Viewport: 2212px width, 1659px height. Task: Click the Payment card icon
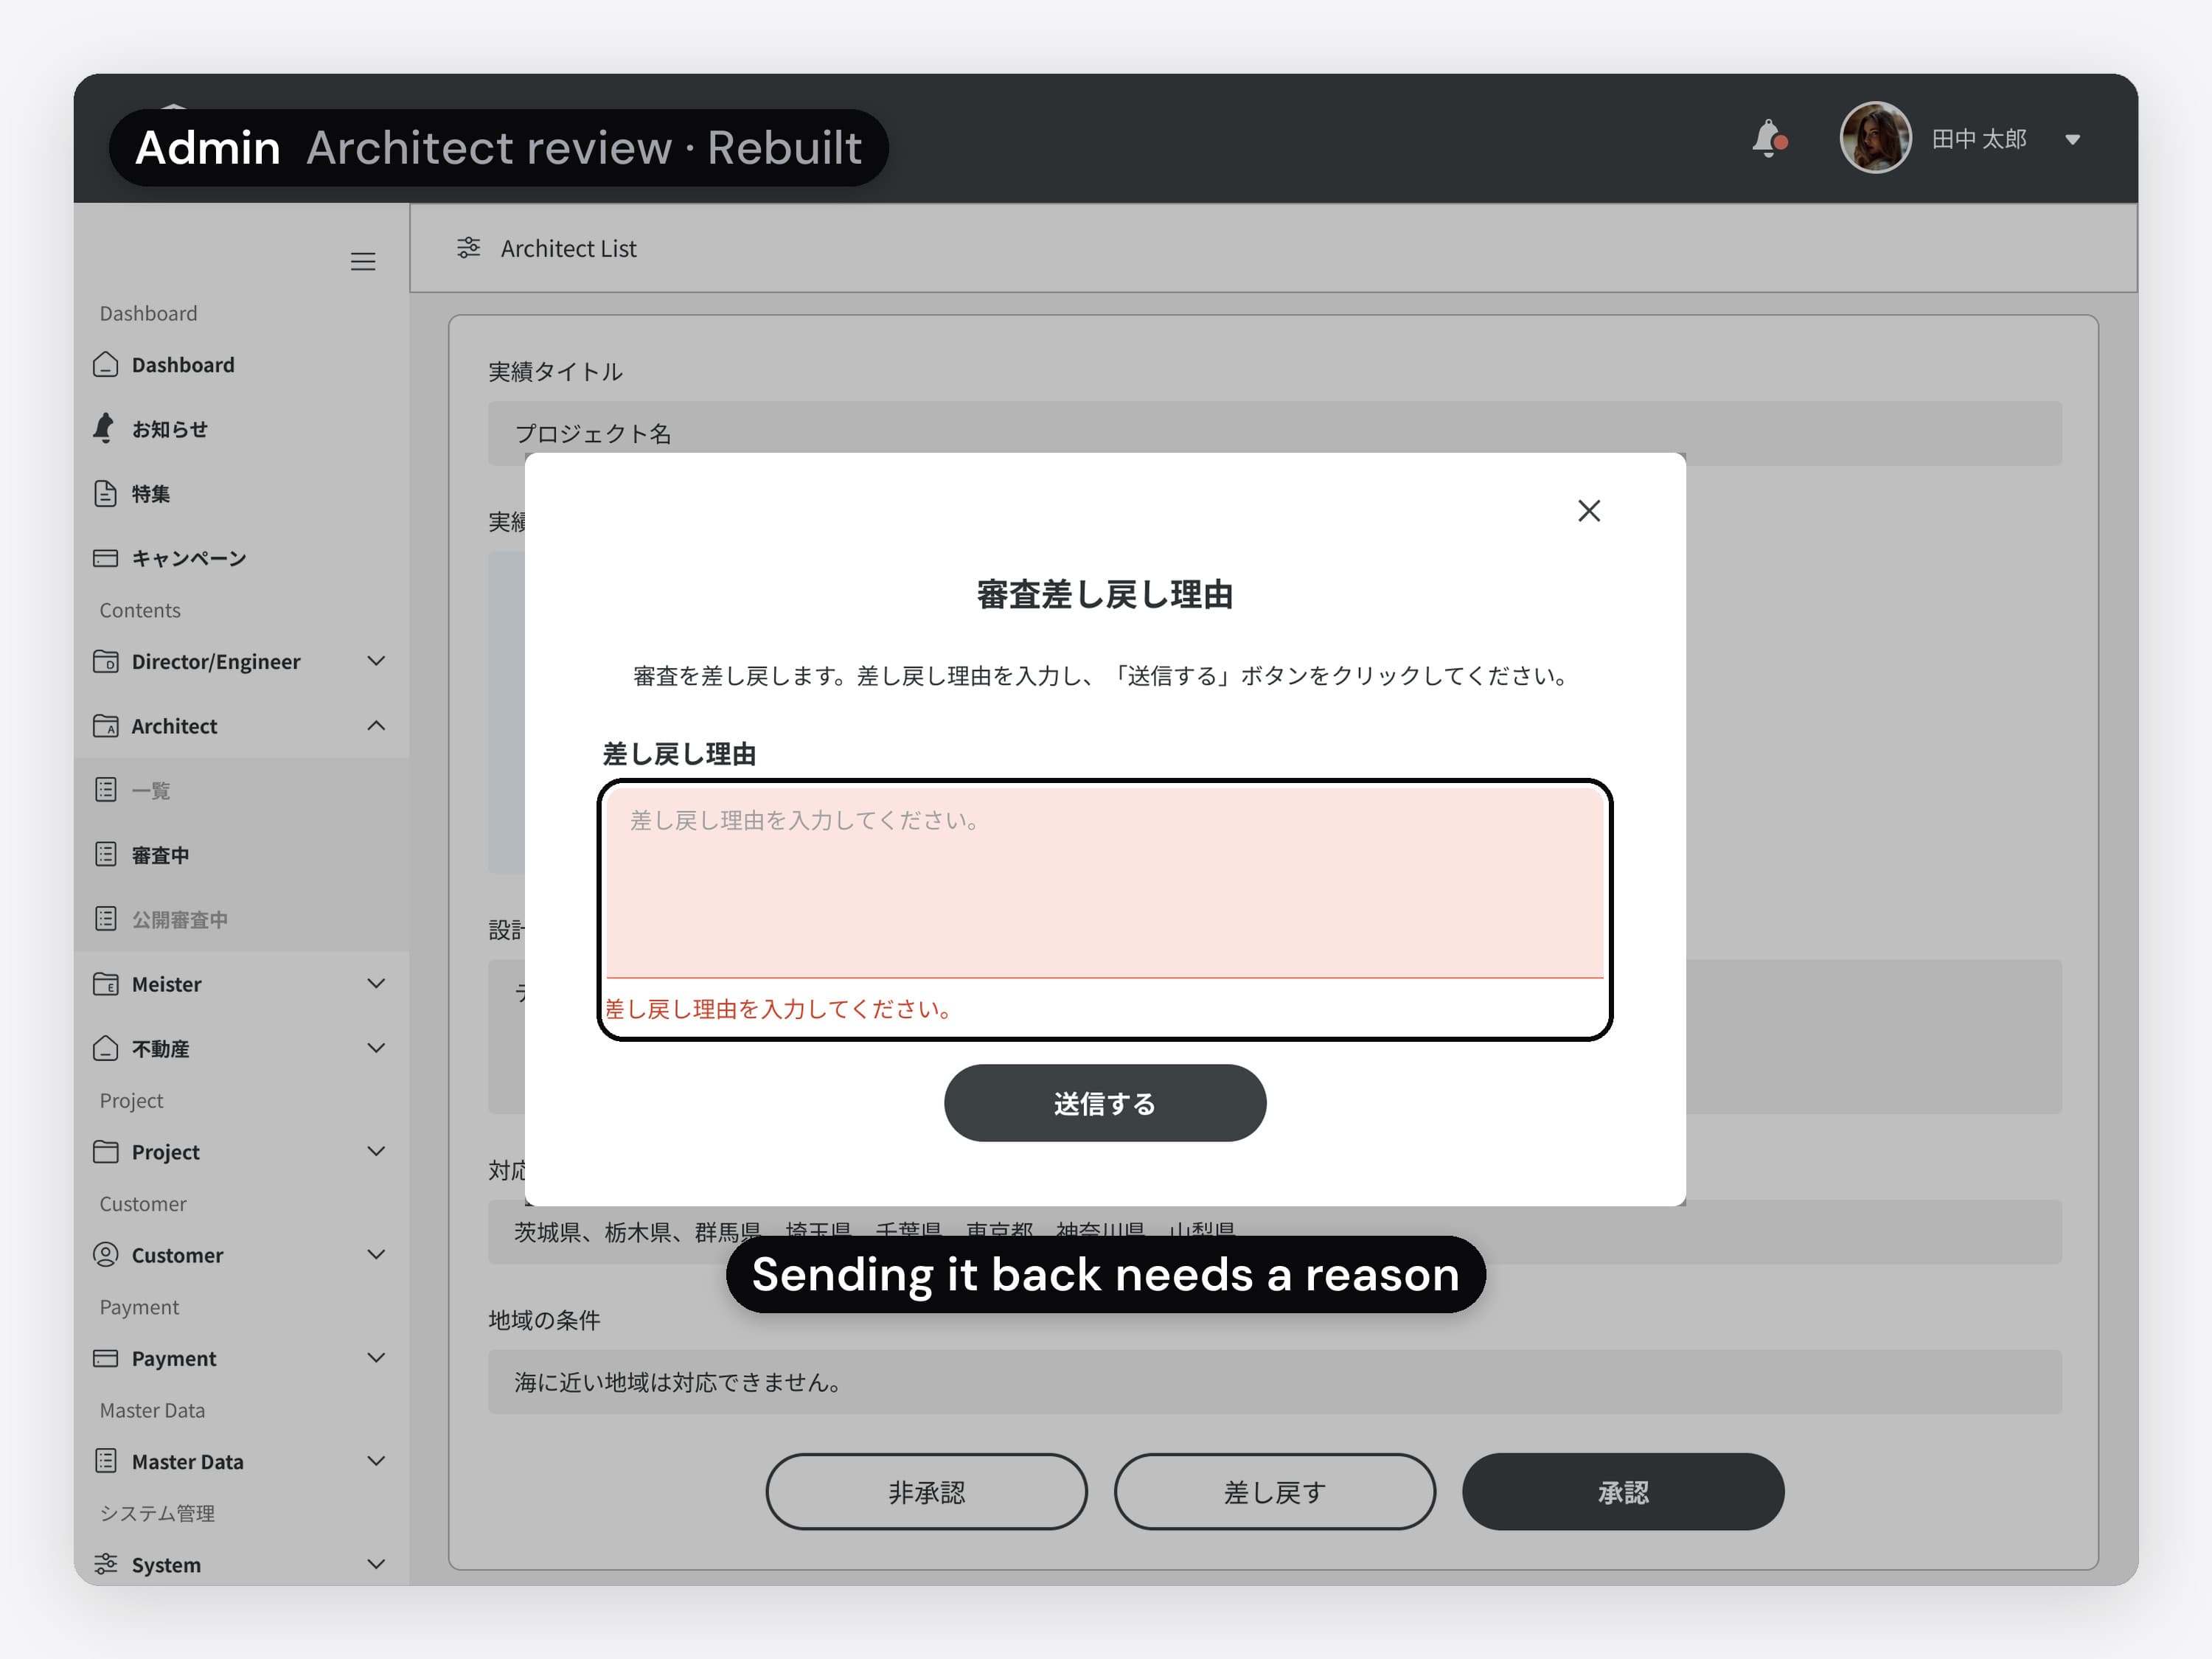pyautogui.click(x=105, y=1358)
